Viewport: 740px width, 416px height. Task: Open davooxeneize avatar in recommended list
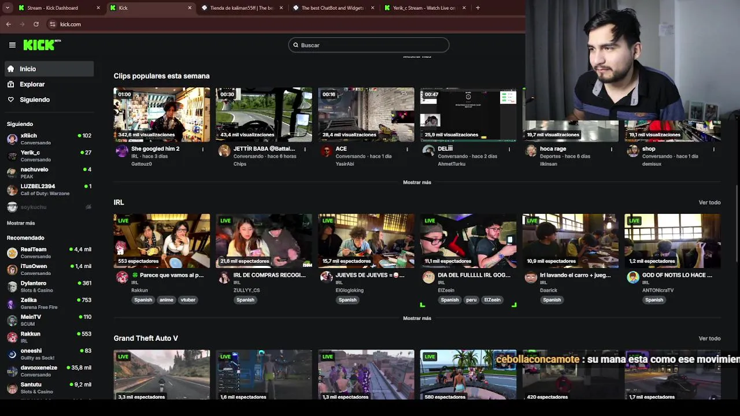[x=12, y=371]
